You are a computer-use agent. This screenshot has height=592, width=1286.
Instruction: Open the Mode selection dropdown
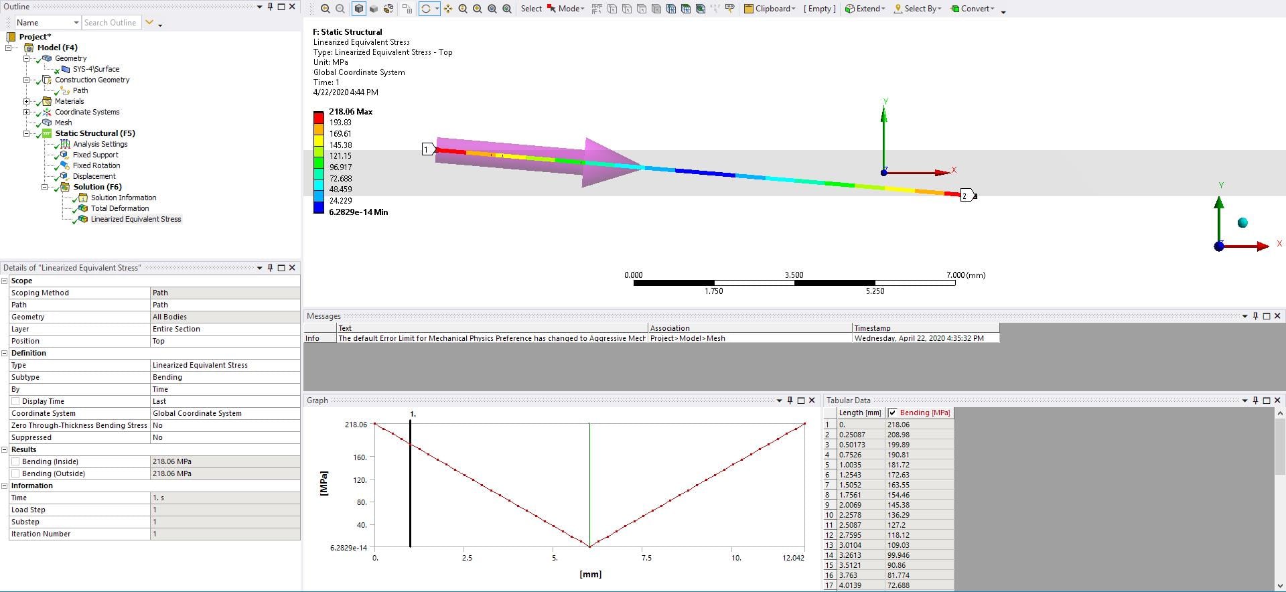click(x=565, y=9)
